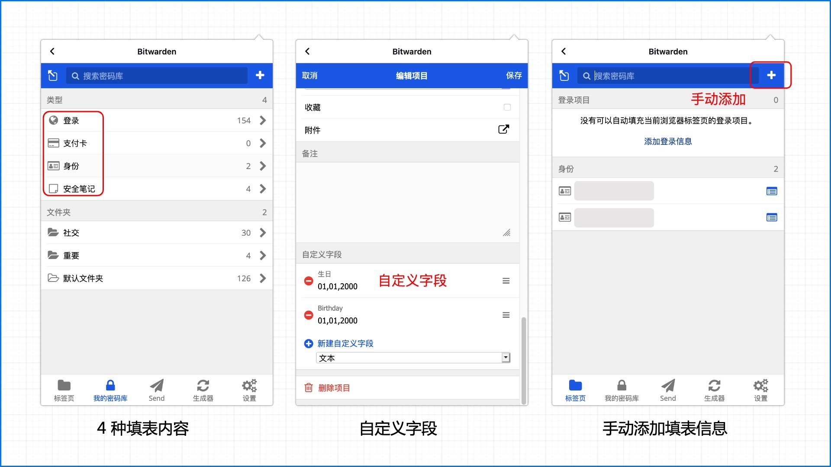This screenshot has height=467, width=831.
Task: Expand 登录 entries with the chevron
Action: [263, 121]
